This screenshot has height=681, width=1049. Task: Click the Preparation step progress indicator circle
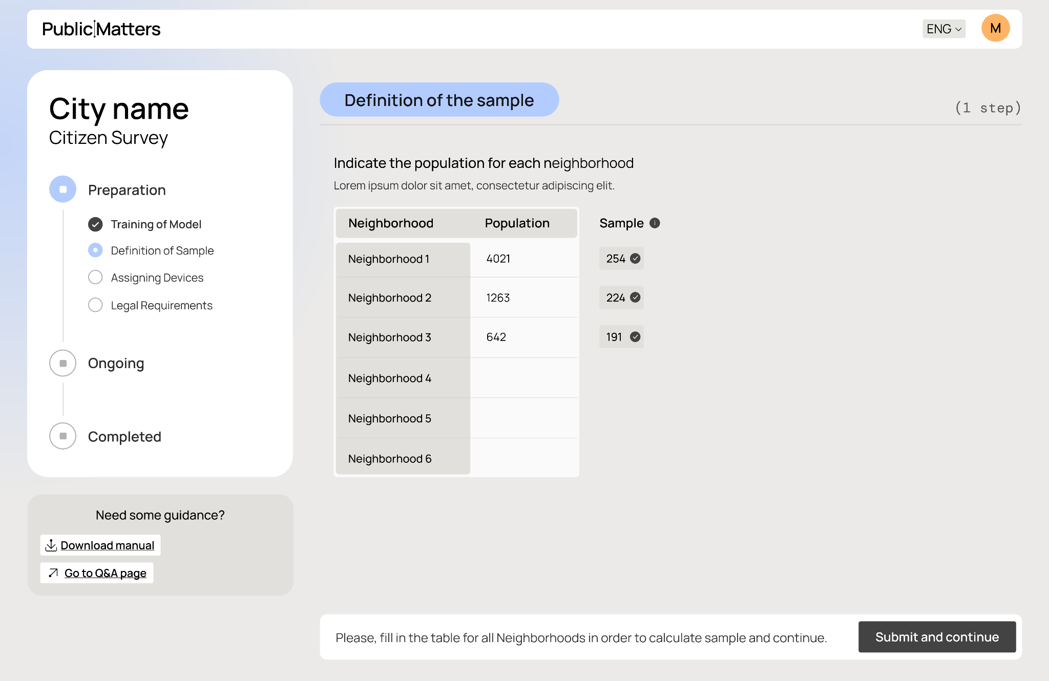pyautogui.click(x=62, y=189)
